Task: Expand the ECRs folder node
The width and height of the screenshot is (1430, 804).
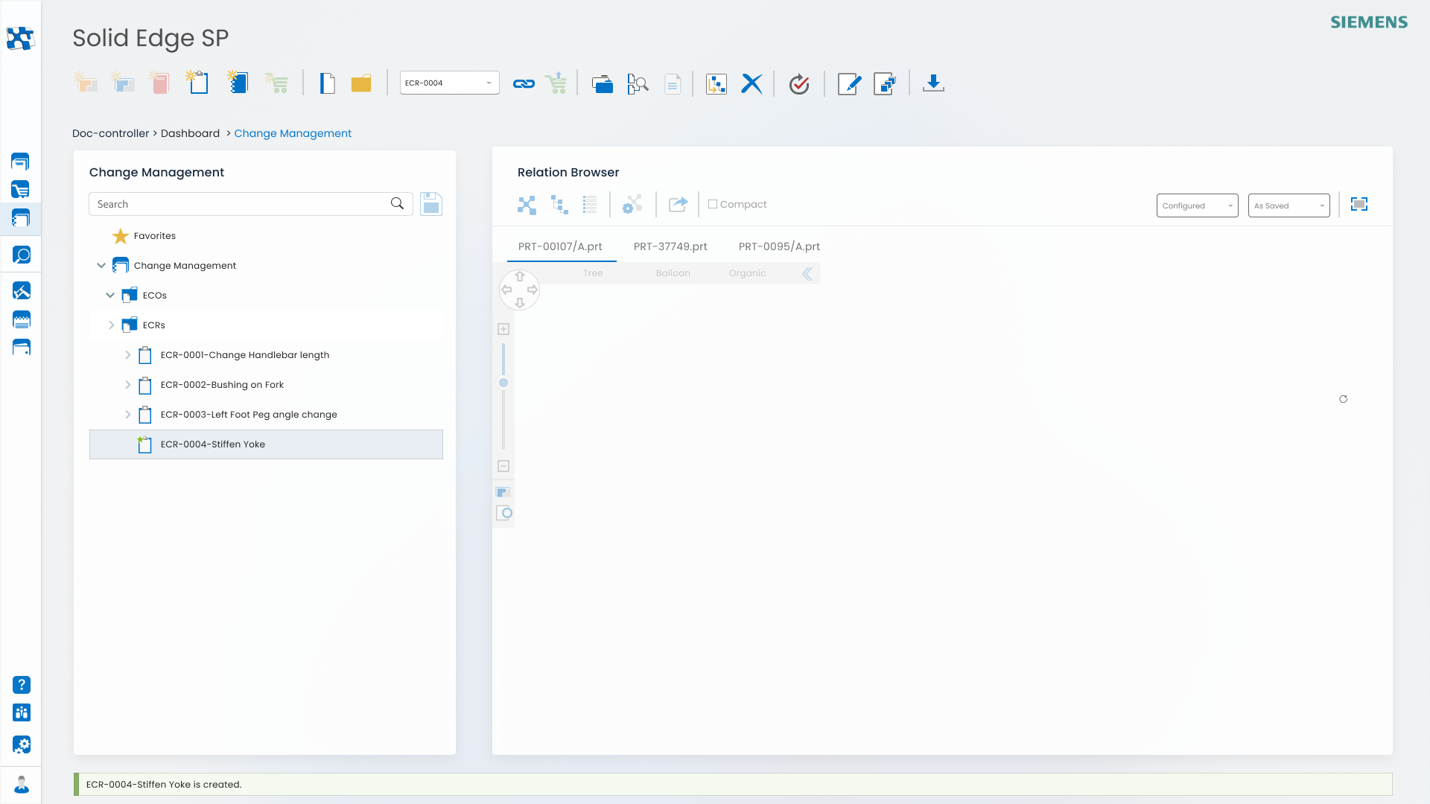Action: point(112,325)
